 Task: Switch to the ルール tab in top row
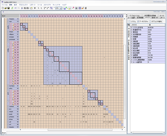coord(162,16)
